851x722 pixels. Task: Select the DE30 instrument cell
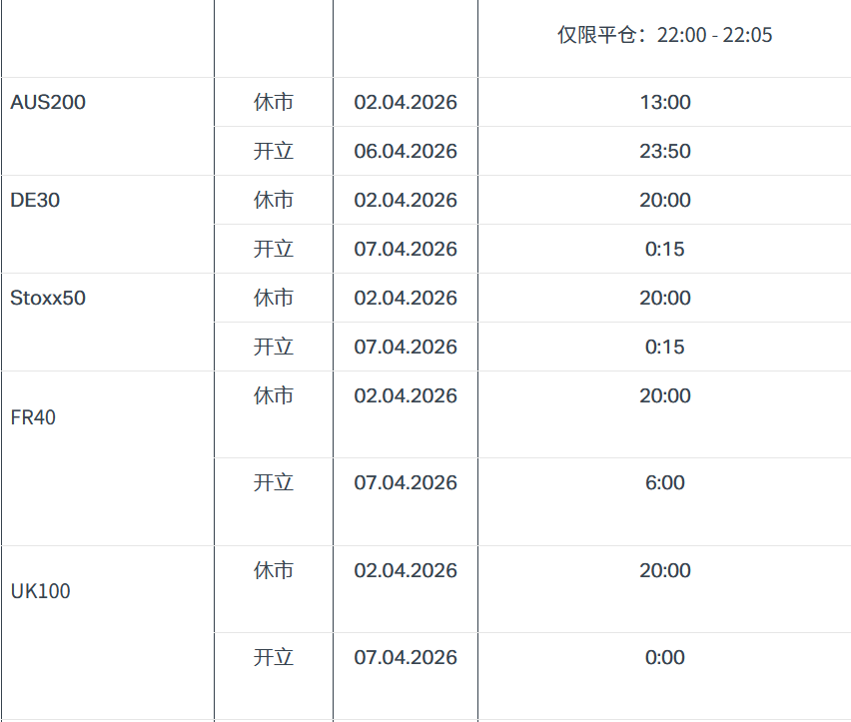35,200
